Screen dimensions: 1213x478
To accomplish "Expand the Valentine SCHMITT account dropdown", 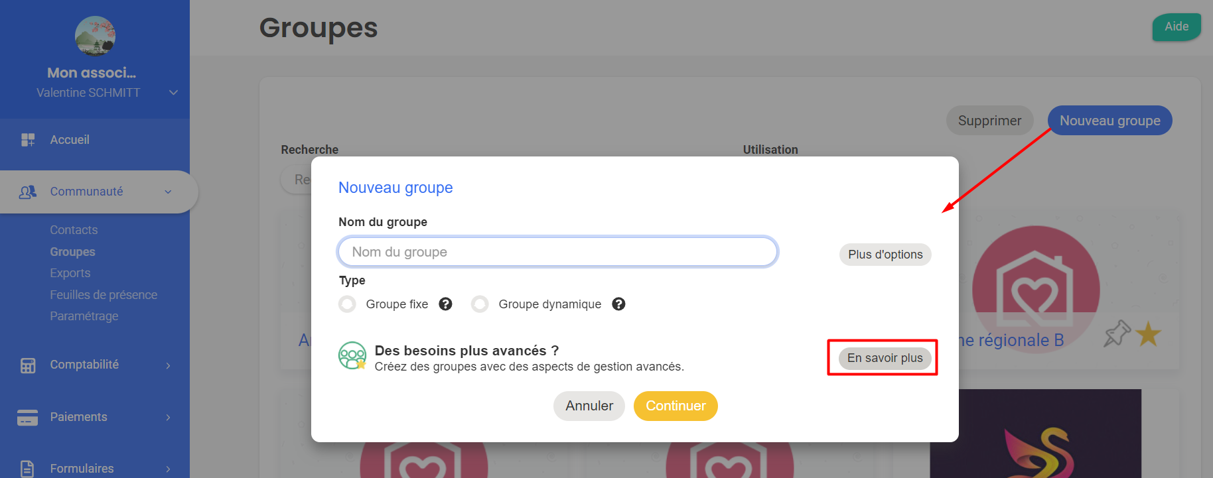I will 174,93.
